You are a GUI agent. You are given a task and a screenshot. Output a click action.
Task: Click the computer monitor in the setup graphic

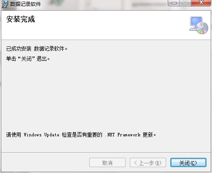pyautogui.click(x=196, y=22)
